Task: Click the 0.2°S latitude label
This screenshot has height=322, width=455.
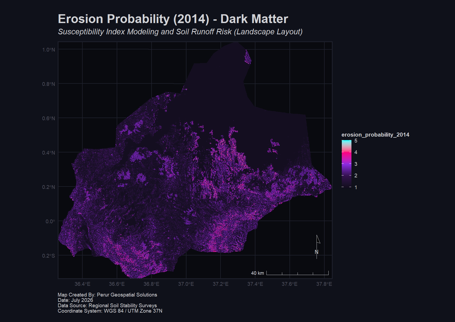Action: pos(49,256)
